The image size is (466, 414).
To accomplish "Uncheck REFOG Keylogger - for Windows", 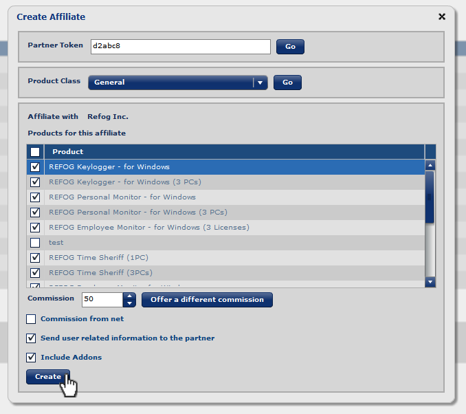I will pyautogui.click(x=35, y=167).
